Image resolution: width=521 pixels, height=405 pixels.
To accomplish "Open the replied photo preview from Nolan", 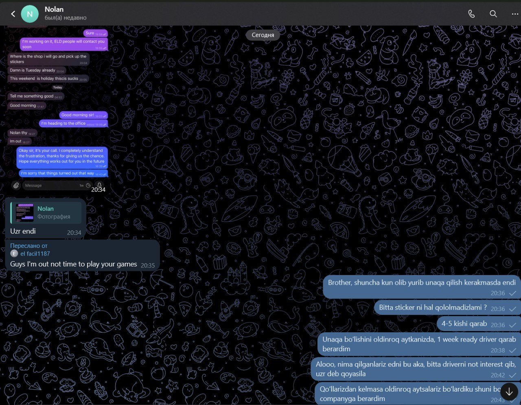I will 24,213.
